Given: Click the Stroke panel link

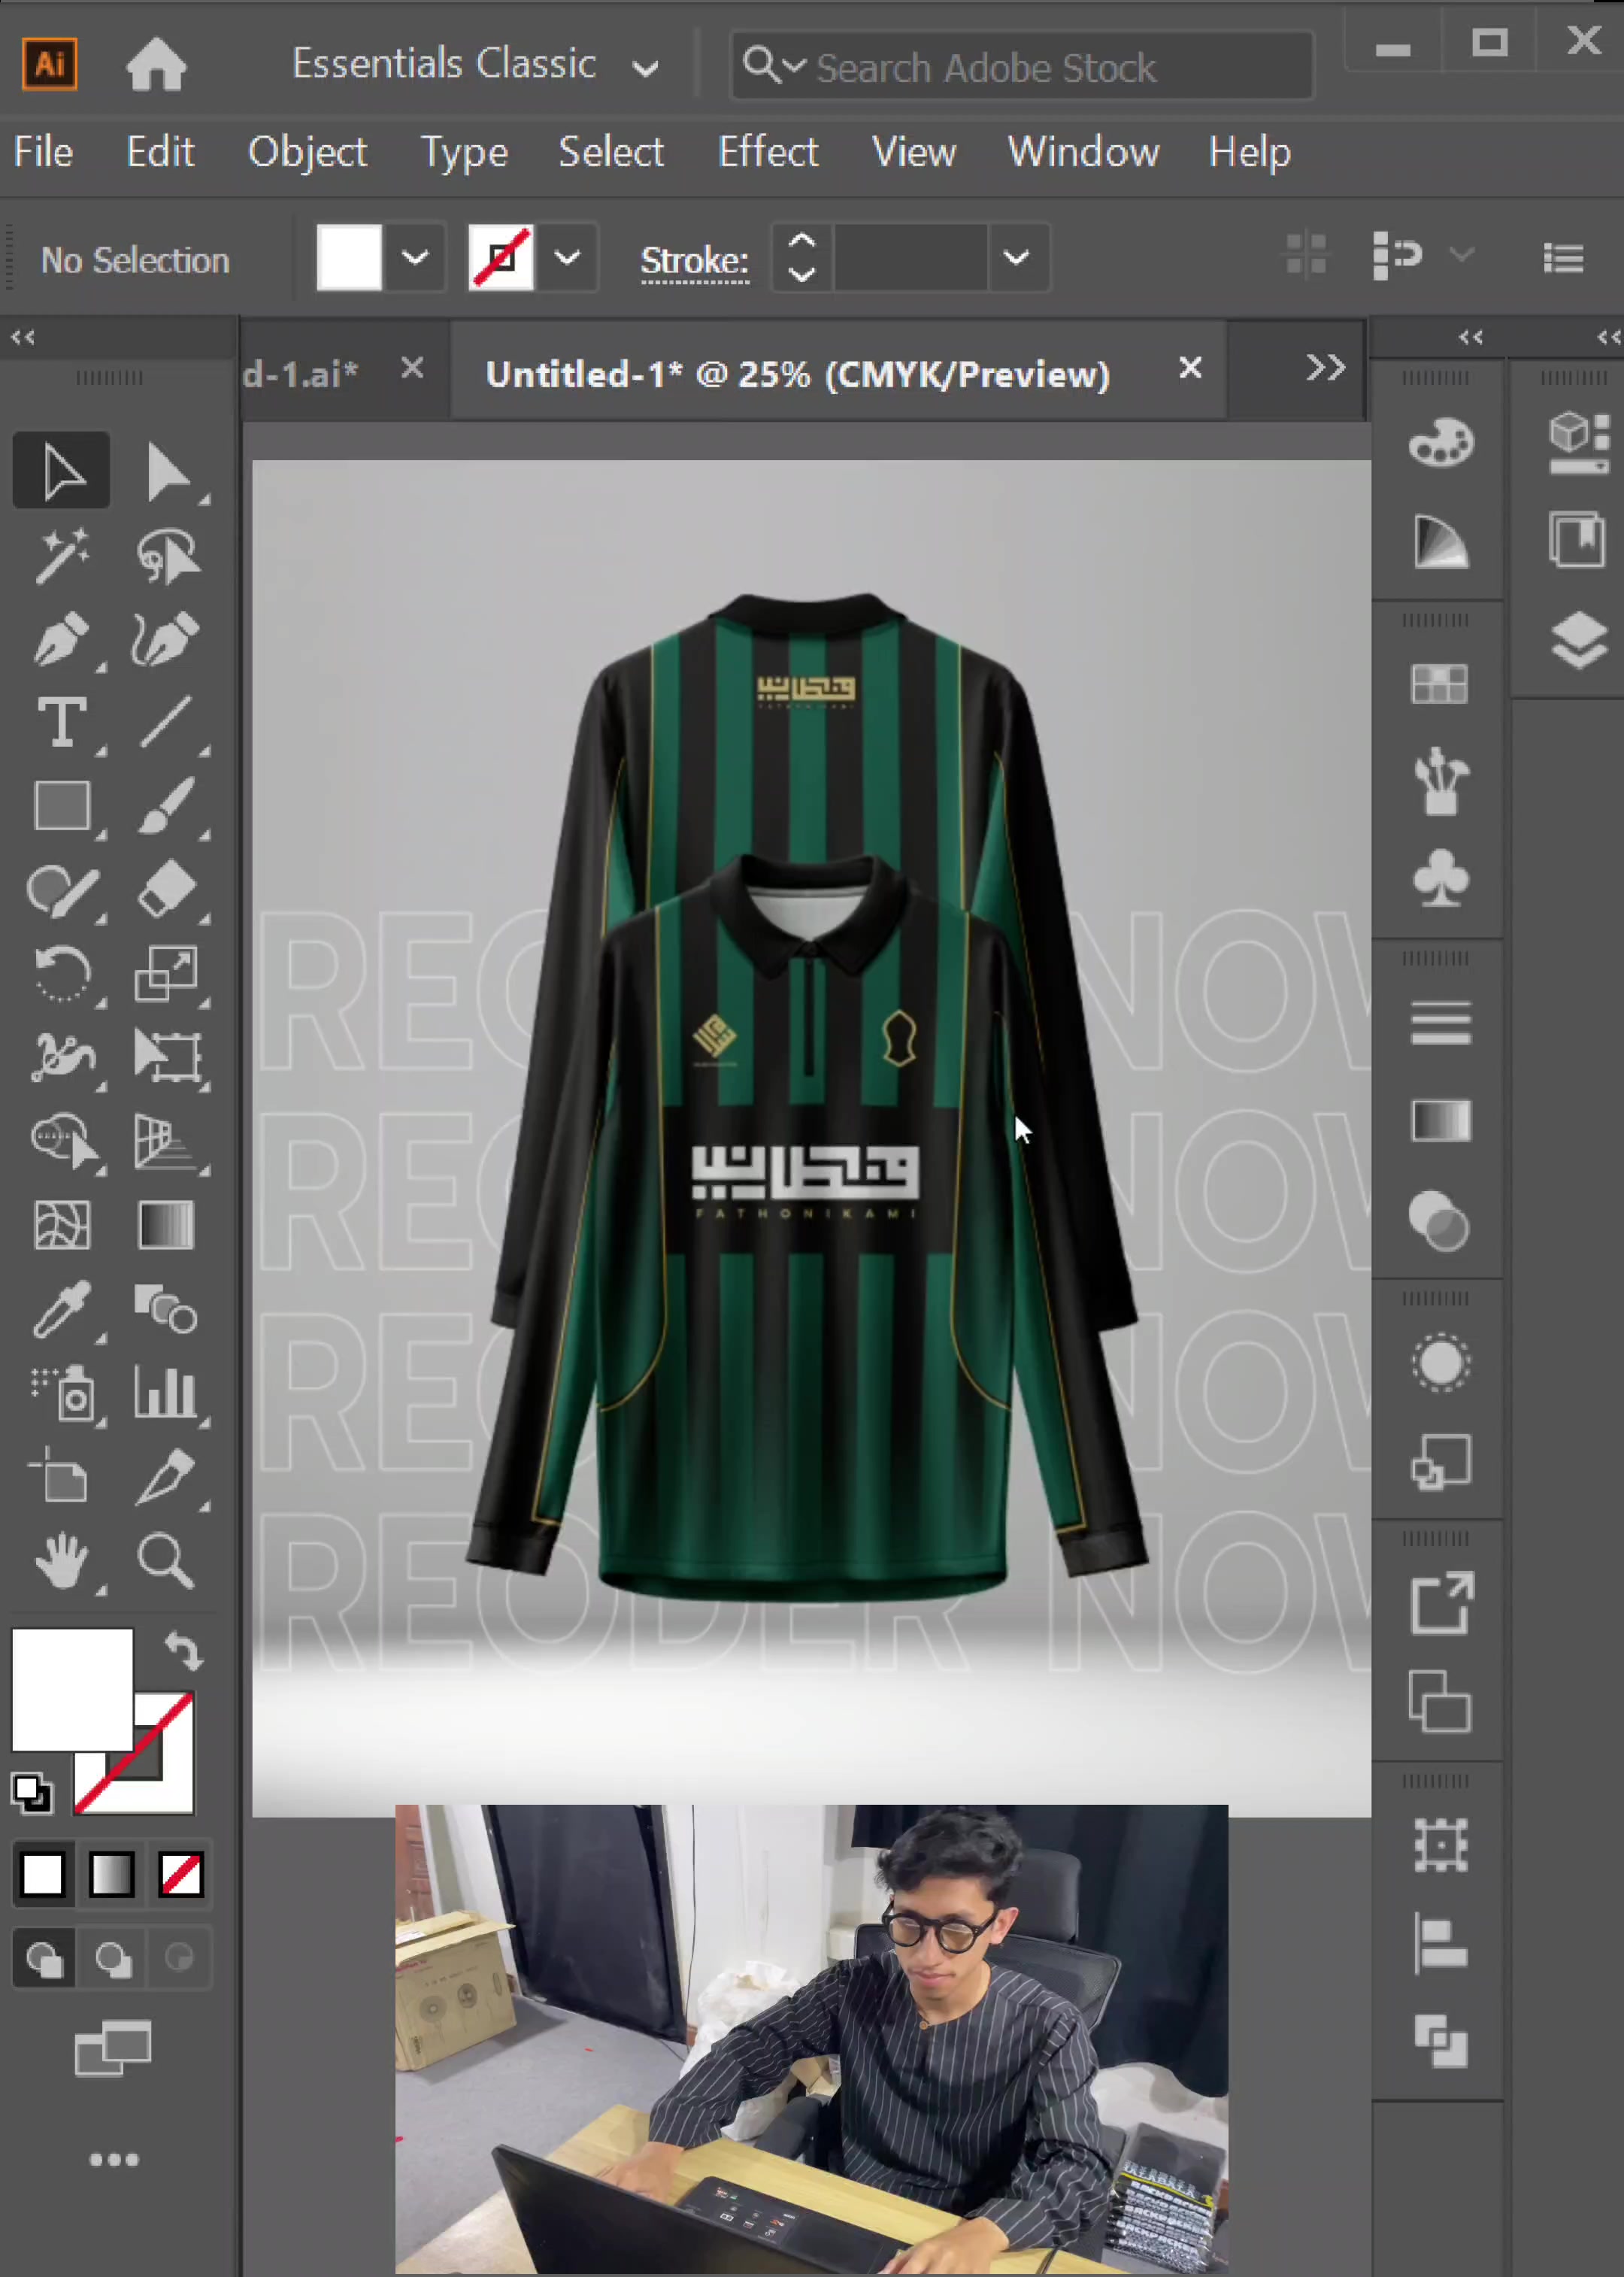Looking at the screenshot, I should 694,260.
